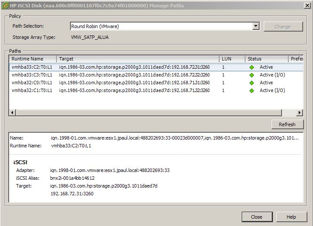Sort by Status column header

pyautogui.click(x=267, y=59)
